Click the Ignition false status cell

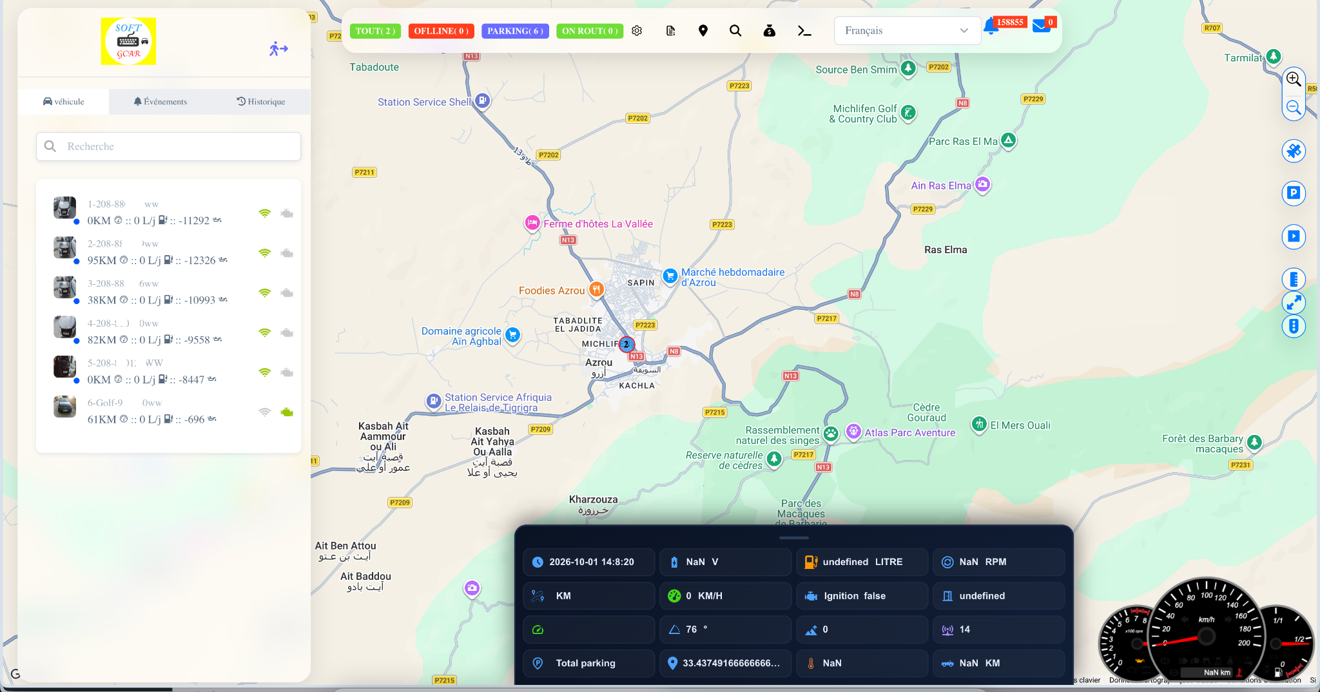pyautogui.click(x=862, y=596)
